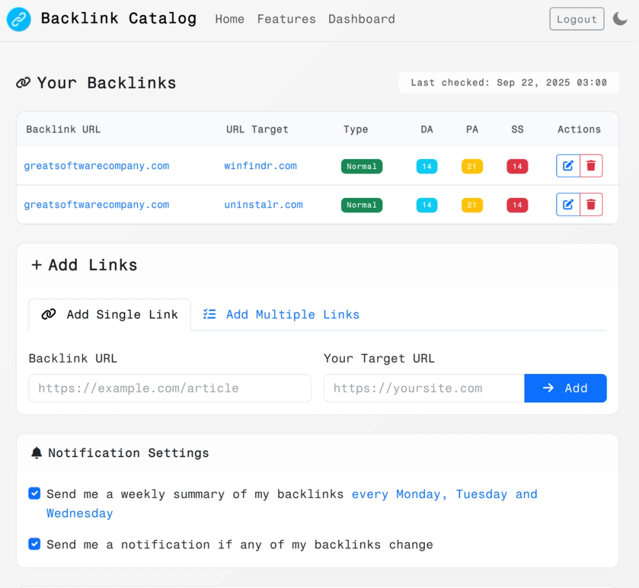The height and width of the screenshot is (588, 639).
Task: Navigate to the Features page
Action: tap(286, 19)
